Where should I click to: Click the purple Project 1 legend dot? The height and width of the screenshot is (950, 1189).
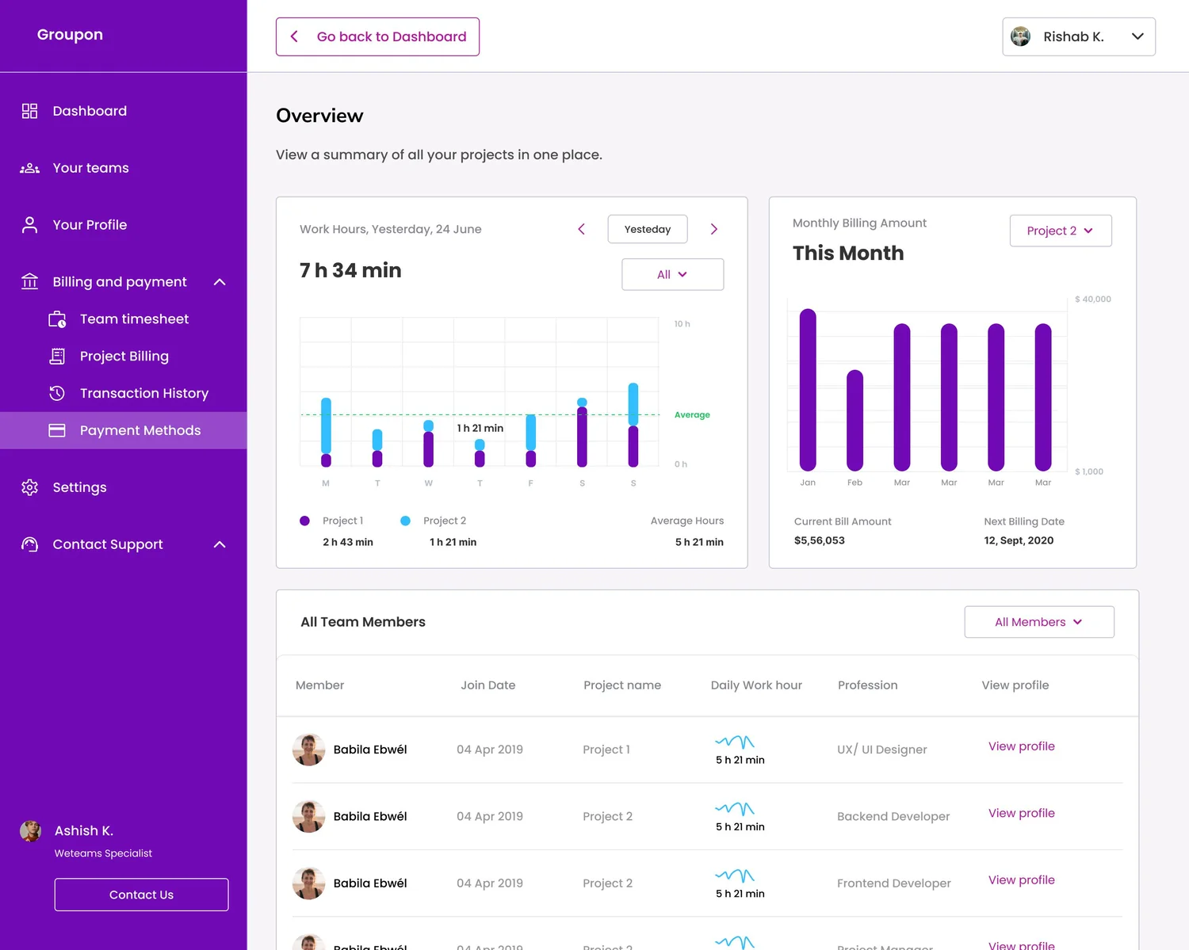tap(304, 521)
